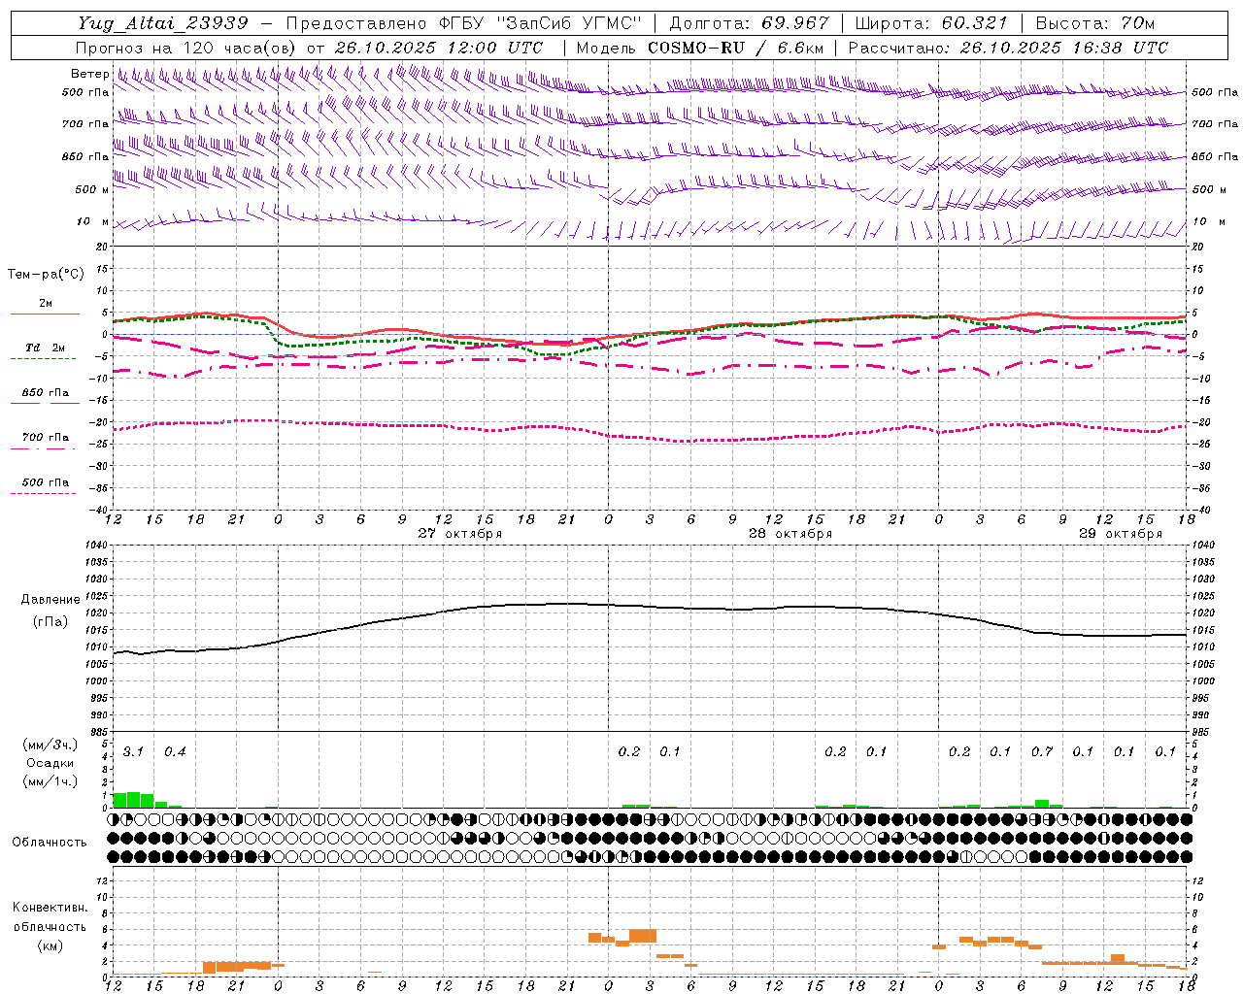Screen dimensions: 1243x994
Task: Click the precipitation total "3.1"
Action: (x=133, y=751)
